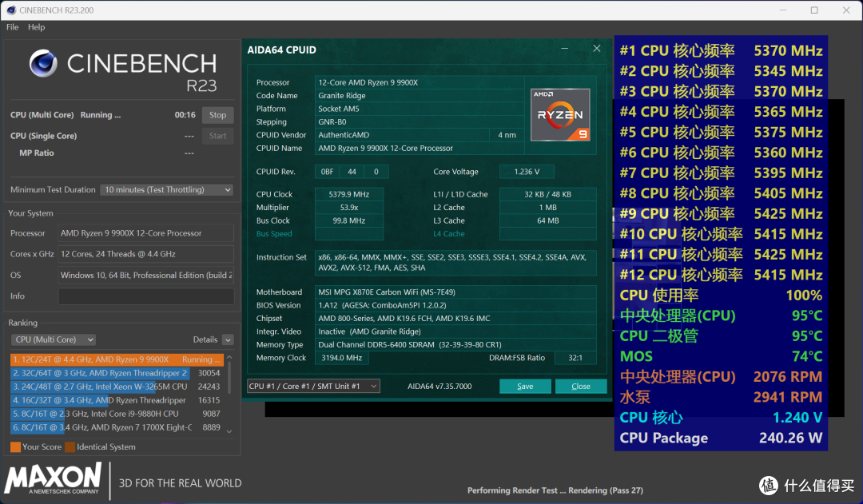Click the Identical System legend swatch
The image size is (863, 504).
click(70, 446)
